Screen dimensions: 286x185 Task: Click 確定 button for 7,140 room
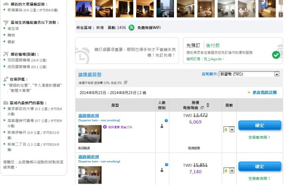point(260,167)
